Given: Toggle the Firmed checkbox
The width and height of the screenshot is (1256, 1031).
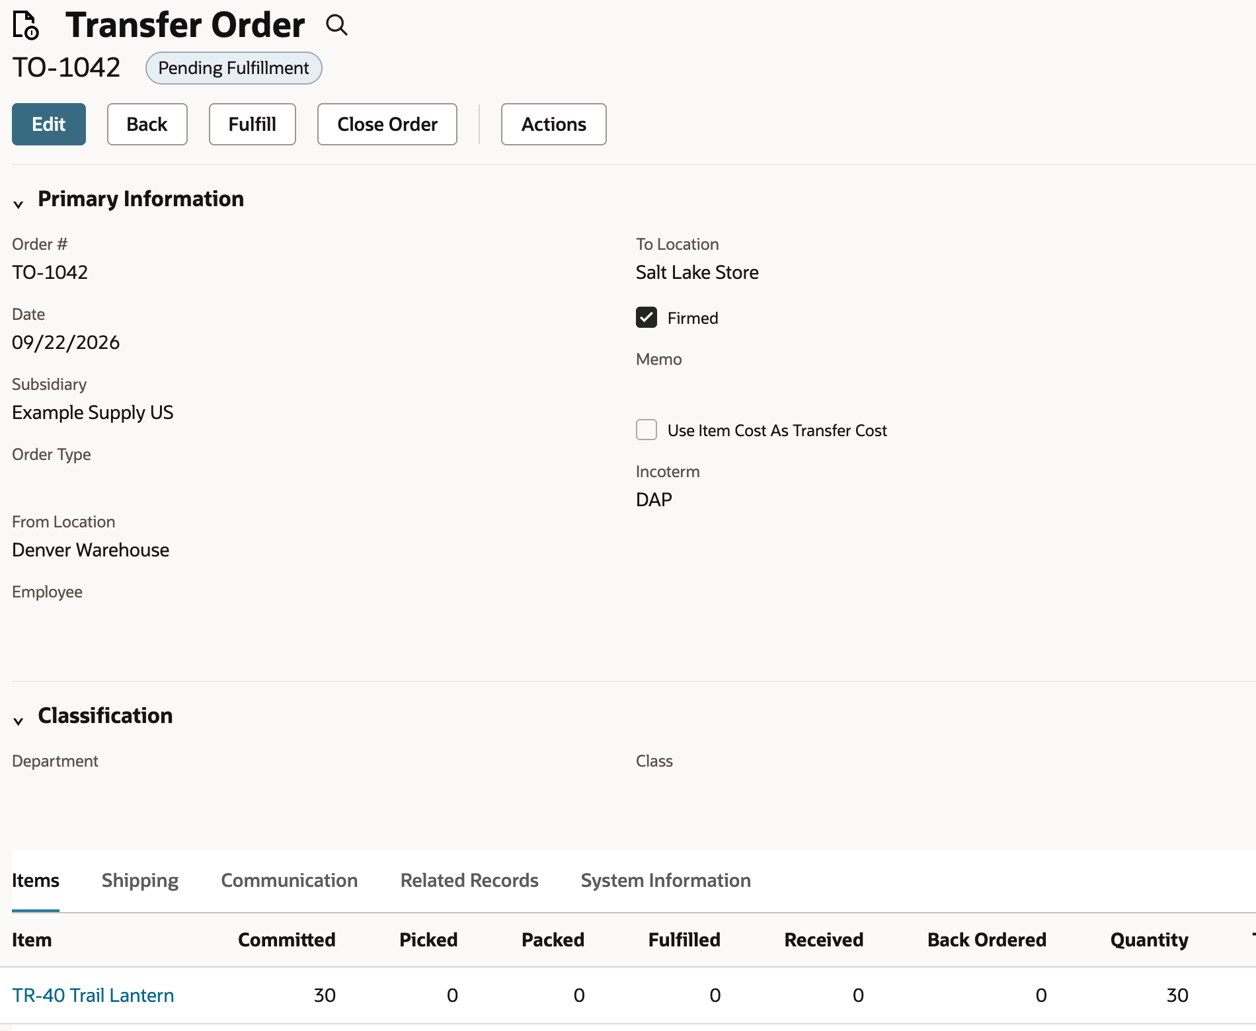Looking at the screenshot, I should 647,318.
